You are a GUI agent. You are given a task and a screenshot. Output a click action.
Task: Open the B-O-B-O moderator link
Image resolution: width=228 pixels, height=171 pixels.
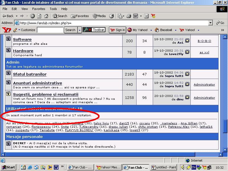point(204,41)
